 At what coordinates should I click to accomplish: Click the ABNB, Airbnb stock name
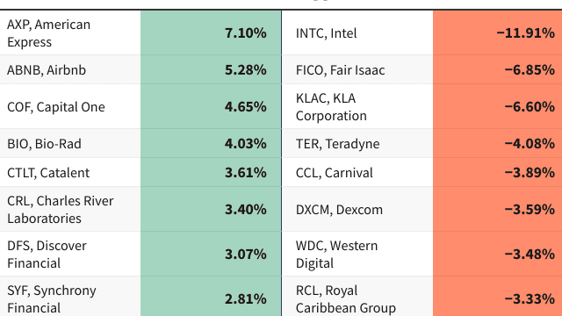pos(47,70)
